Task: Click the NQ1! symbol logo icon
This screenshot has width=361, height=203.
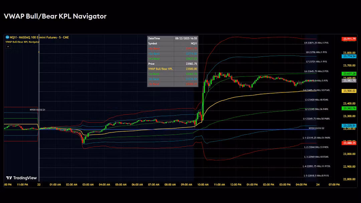Action: [7, 37]
